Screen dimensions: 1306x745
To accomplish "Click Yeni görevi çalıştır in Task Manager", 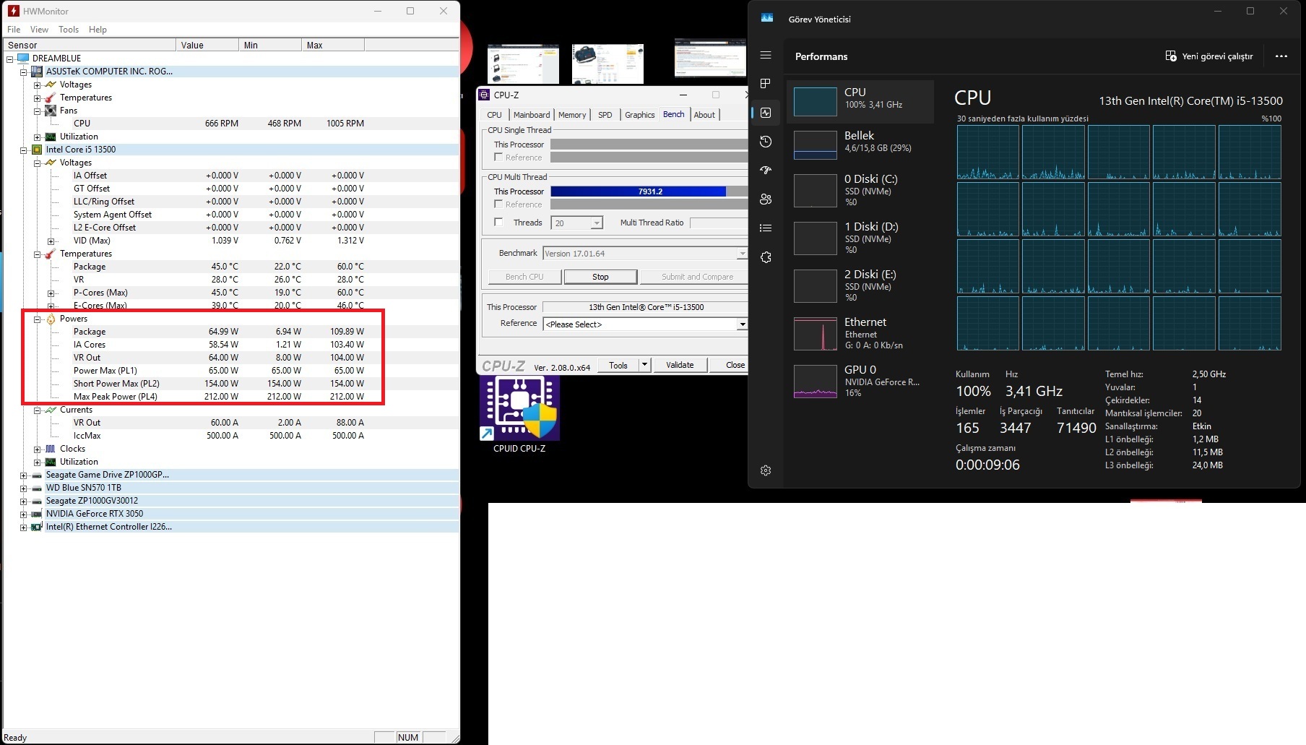I will pos(1209,56).
